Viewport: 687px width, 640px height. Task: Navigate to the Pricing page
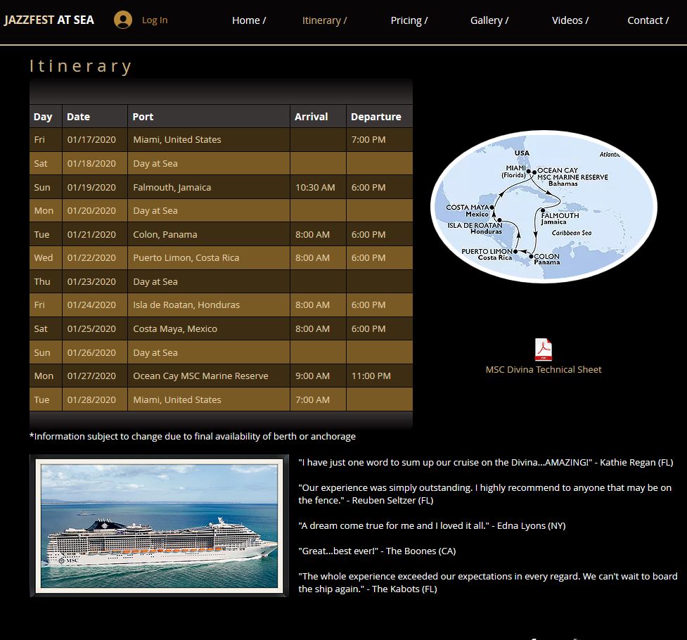(x=409, y=20)
